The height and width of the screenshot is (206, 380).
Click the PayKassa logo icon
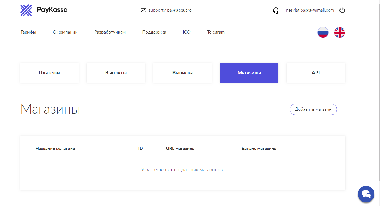(x=26, y=10)
